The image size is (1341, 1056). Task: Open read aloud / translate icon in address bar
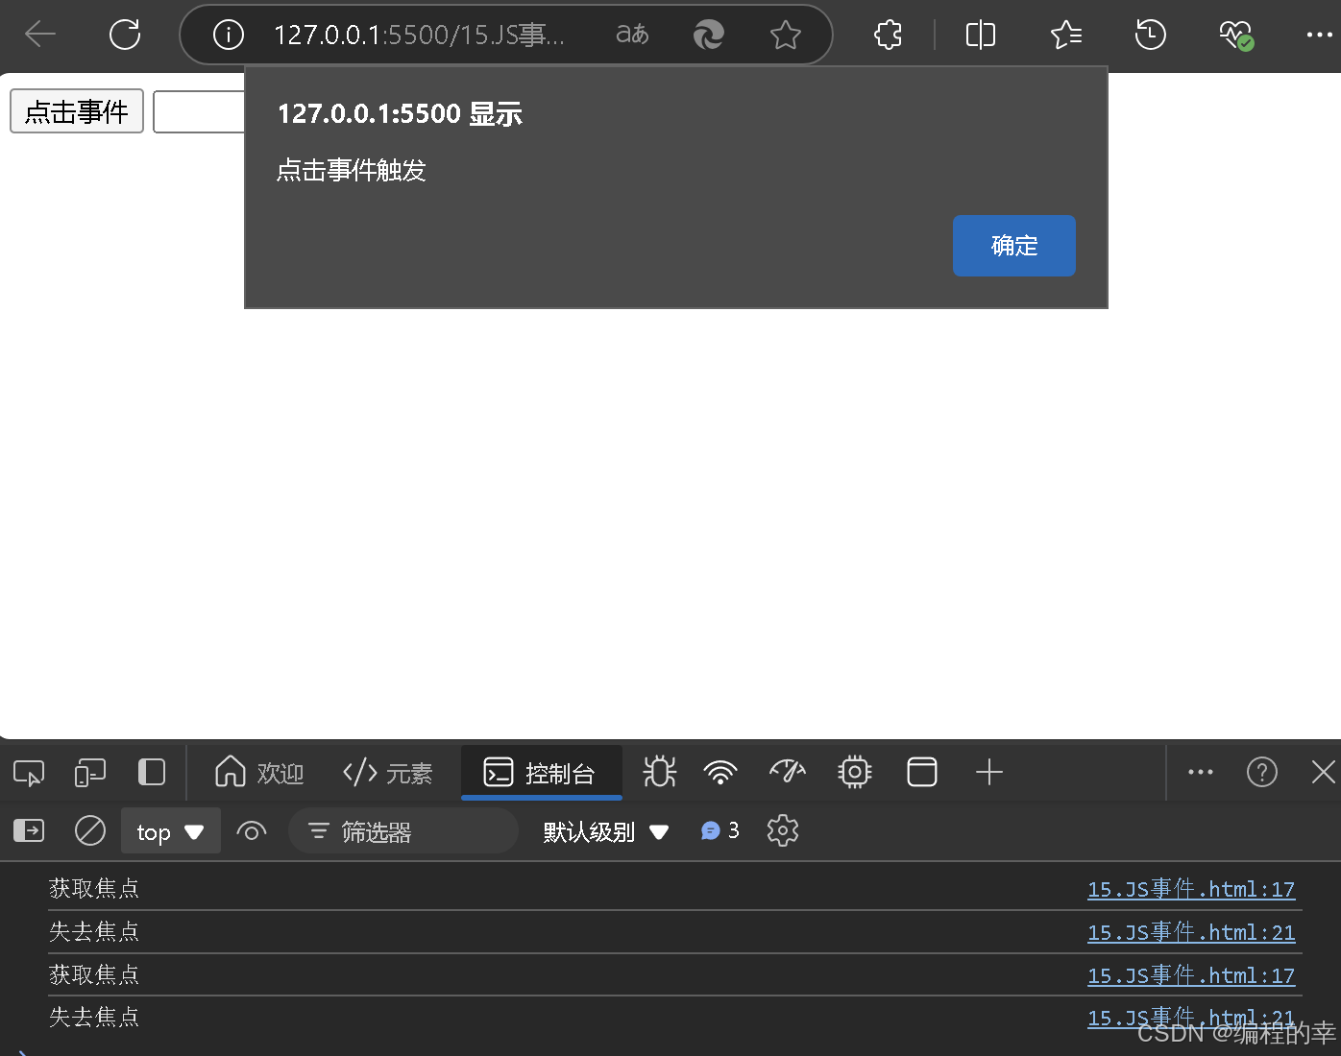click(632, 35)
